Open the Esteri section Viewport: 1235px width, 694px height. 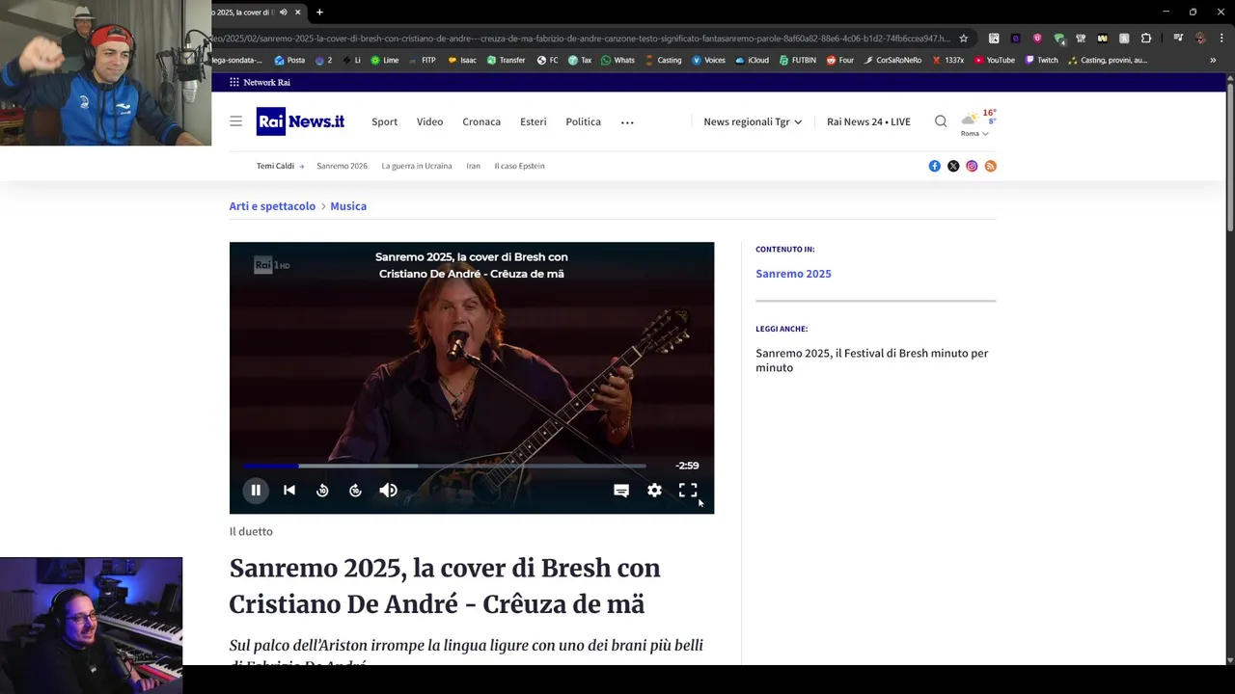pos(533,121)
